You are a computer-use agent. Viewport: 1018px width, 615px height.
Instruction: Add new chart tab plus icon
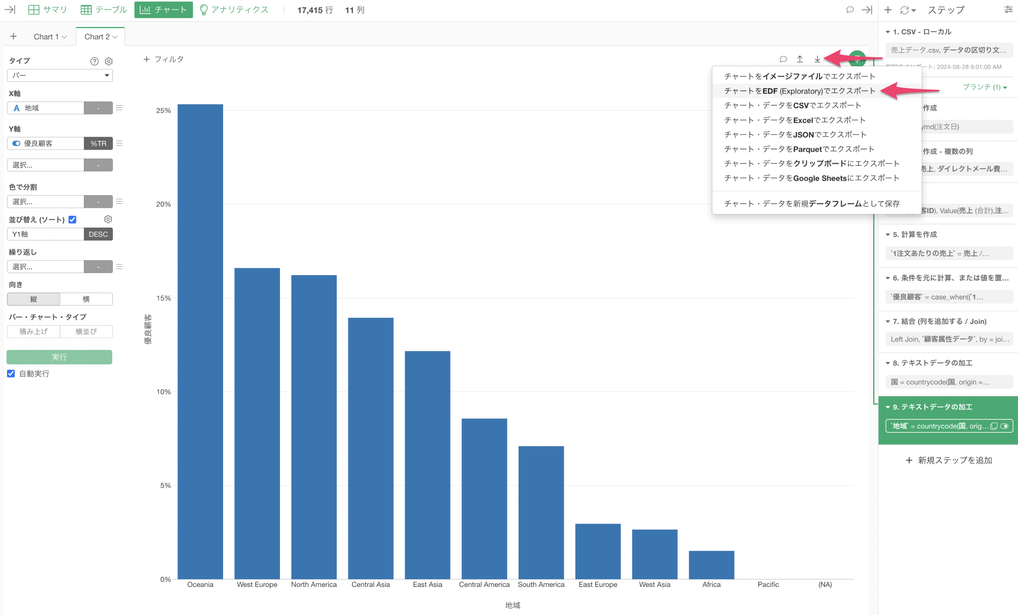point(13,36)
